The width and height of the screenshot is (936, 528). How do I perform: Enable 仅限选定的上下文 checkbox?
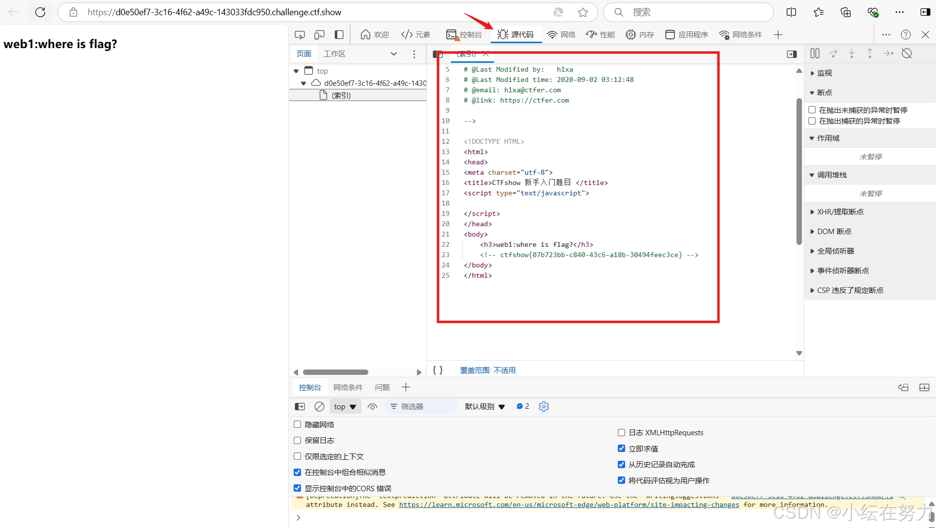pos(297,456)
